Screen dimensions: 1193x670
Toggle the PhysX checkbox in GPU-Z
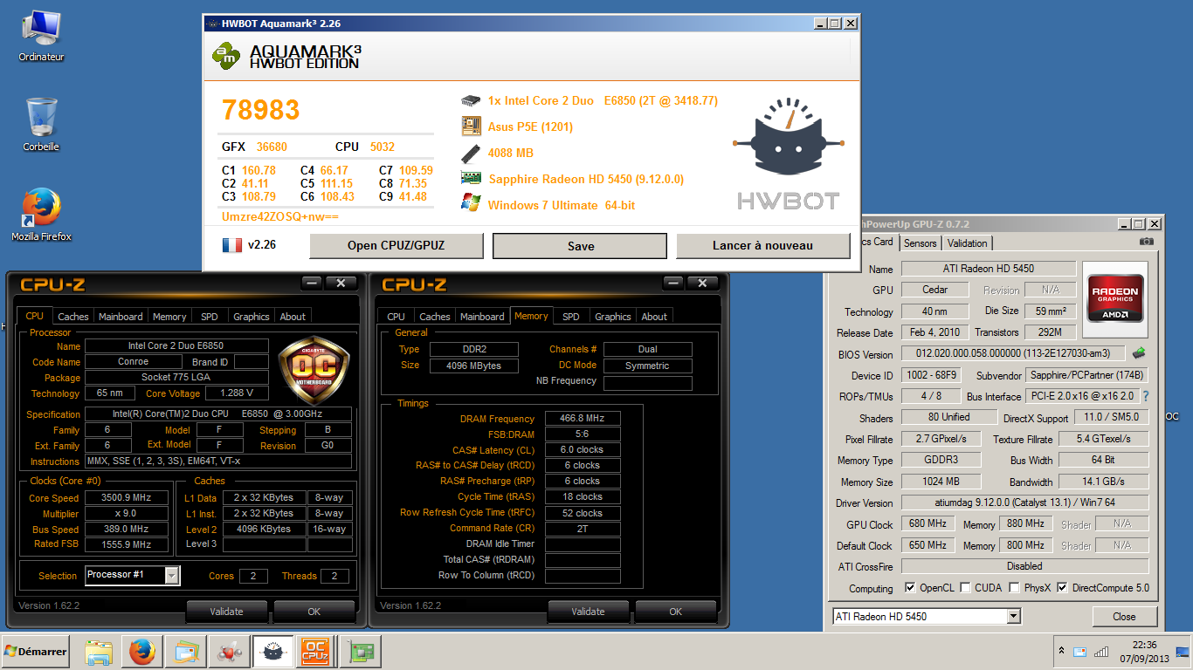[1014, 588]
